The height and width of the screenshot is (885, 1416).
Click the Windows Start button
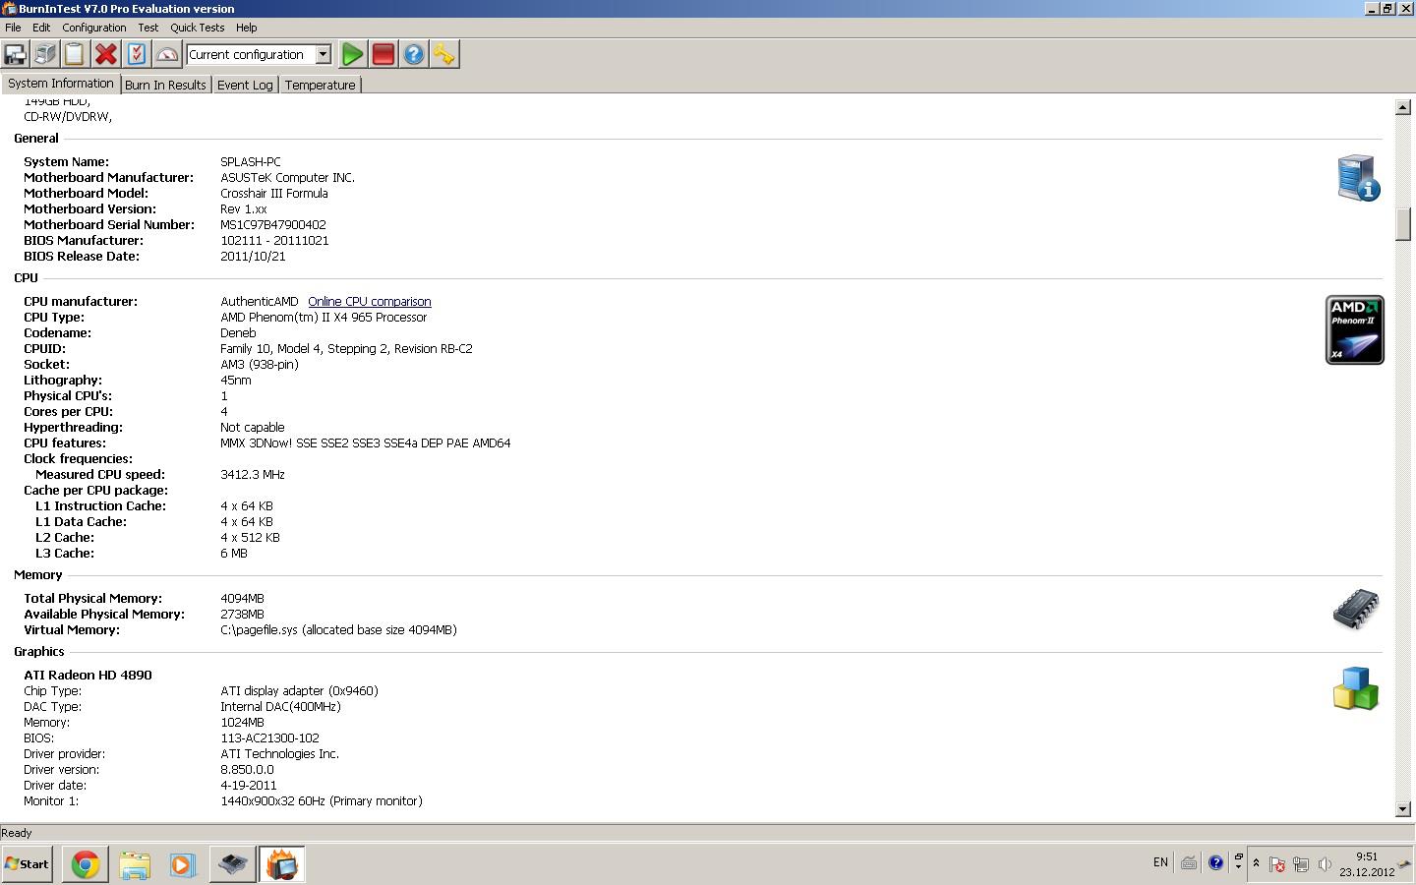pyautogui.click(x=28, y=864)
